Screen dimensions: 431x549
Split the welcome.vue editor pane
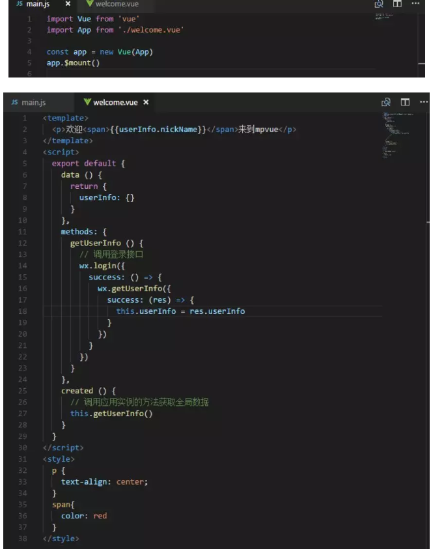406,102
